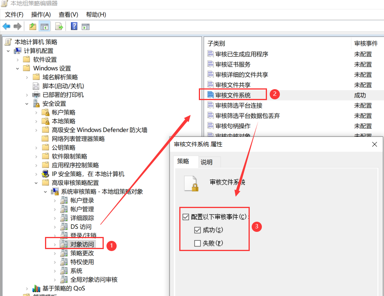Open the 帮助(H) menu
Image resolution: width=384 pixels, height=296 pixels.
click(x=96, y=15)
